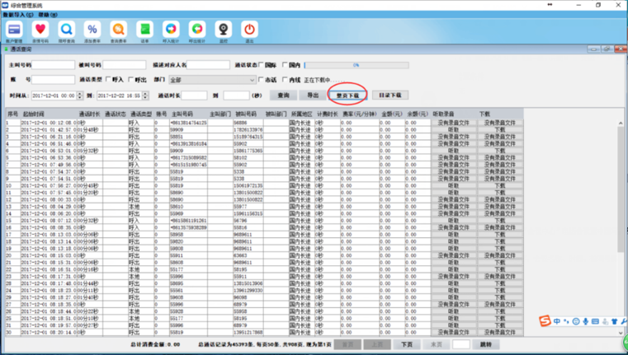
Task: Check the 呼出 call type checkbox
Action: 131,80
